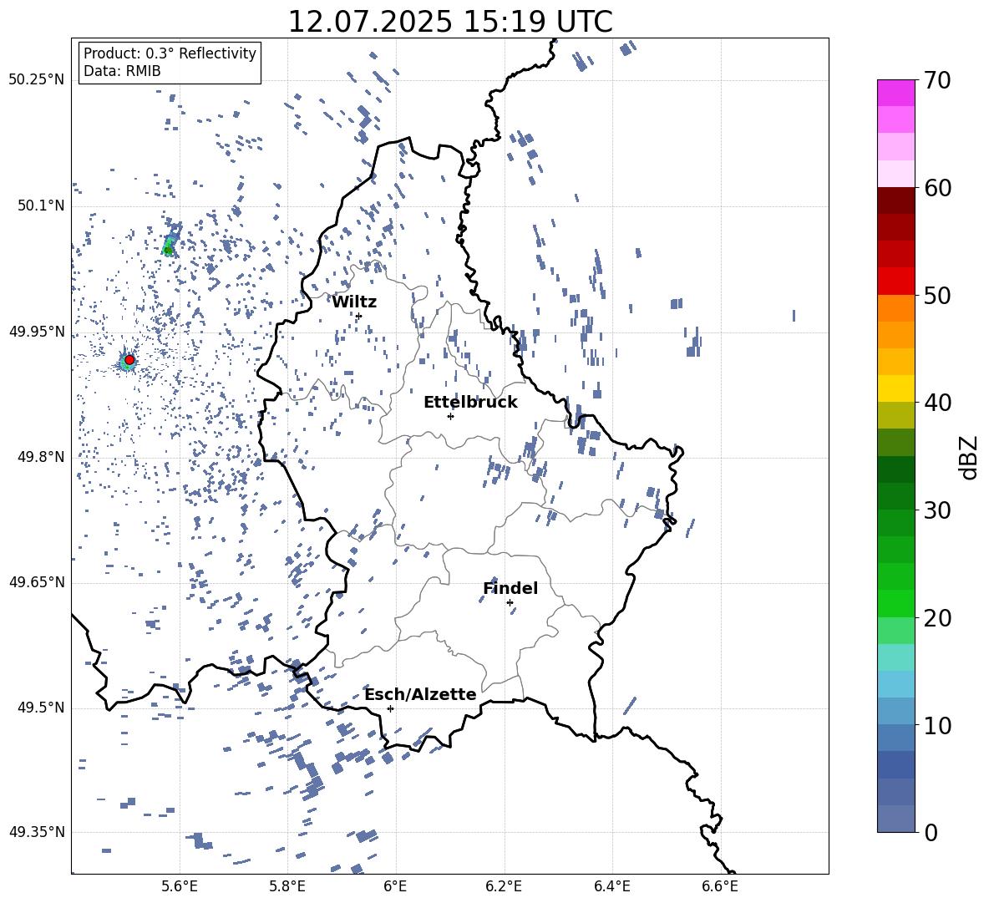Click the 6.4°E longitude label
This screenshot has height=903, width=989.
coord(611,886)
